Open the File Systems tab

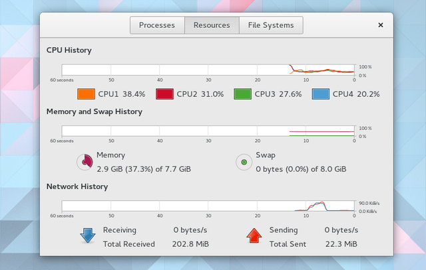270,25
